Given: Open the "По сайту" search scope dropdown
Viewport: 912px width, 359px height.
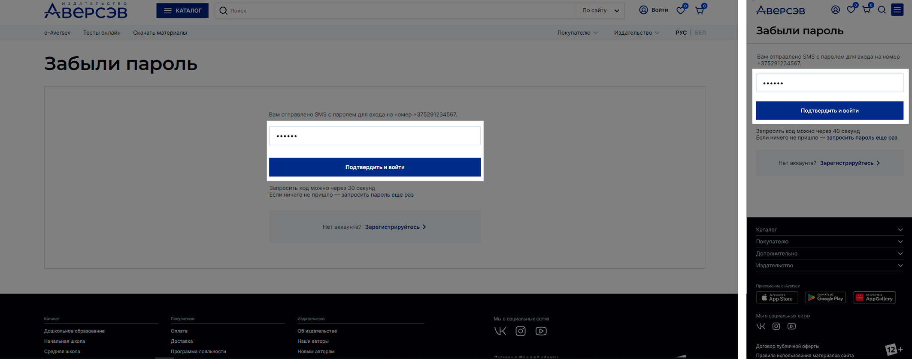Looking at the screenshot, I should [600, 10].
